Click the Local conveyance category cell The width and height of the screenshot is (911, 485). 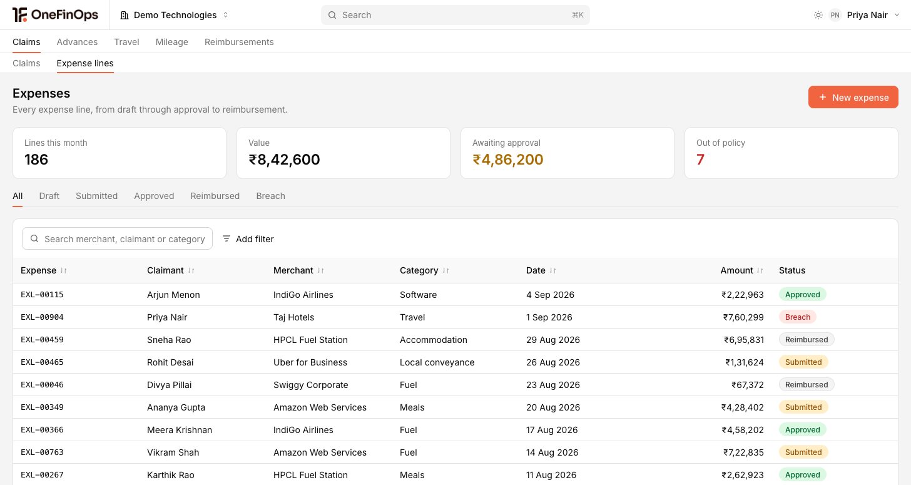point(437,362)
